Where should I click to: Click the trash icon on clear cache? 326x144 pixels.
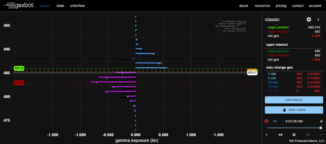[284, 110]
